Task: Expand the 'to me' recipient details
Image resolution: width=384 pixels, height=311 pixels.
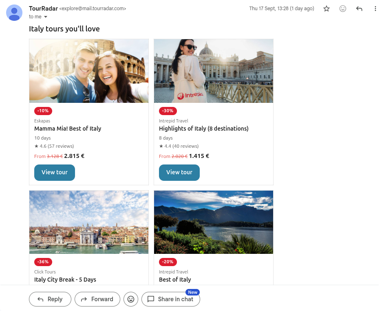Action: click(46, 17)
